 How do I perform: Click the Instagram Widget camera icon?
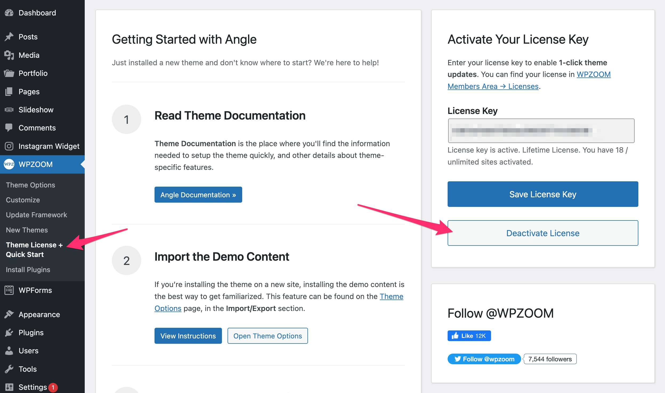click(x=9, y=146)
